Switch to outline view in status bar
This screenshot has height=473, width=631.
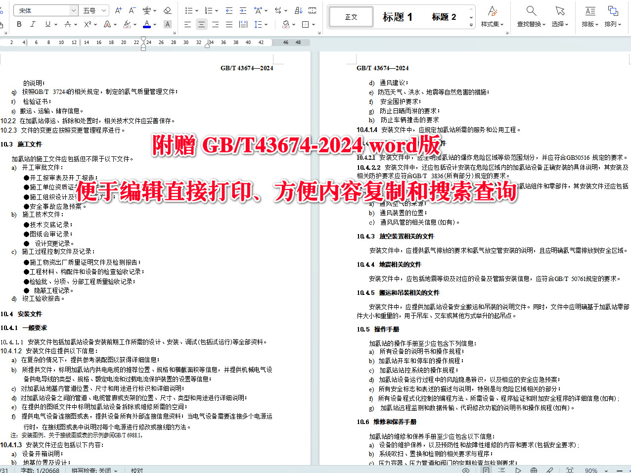point(501,470)
